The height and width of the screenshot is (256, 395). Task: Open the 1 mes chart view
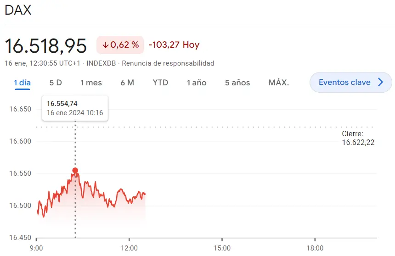[91, 83]
